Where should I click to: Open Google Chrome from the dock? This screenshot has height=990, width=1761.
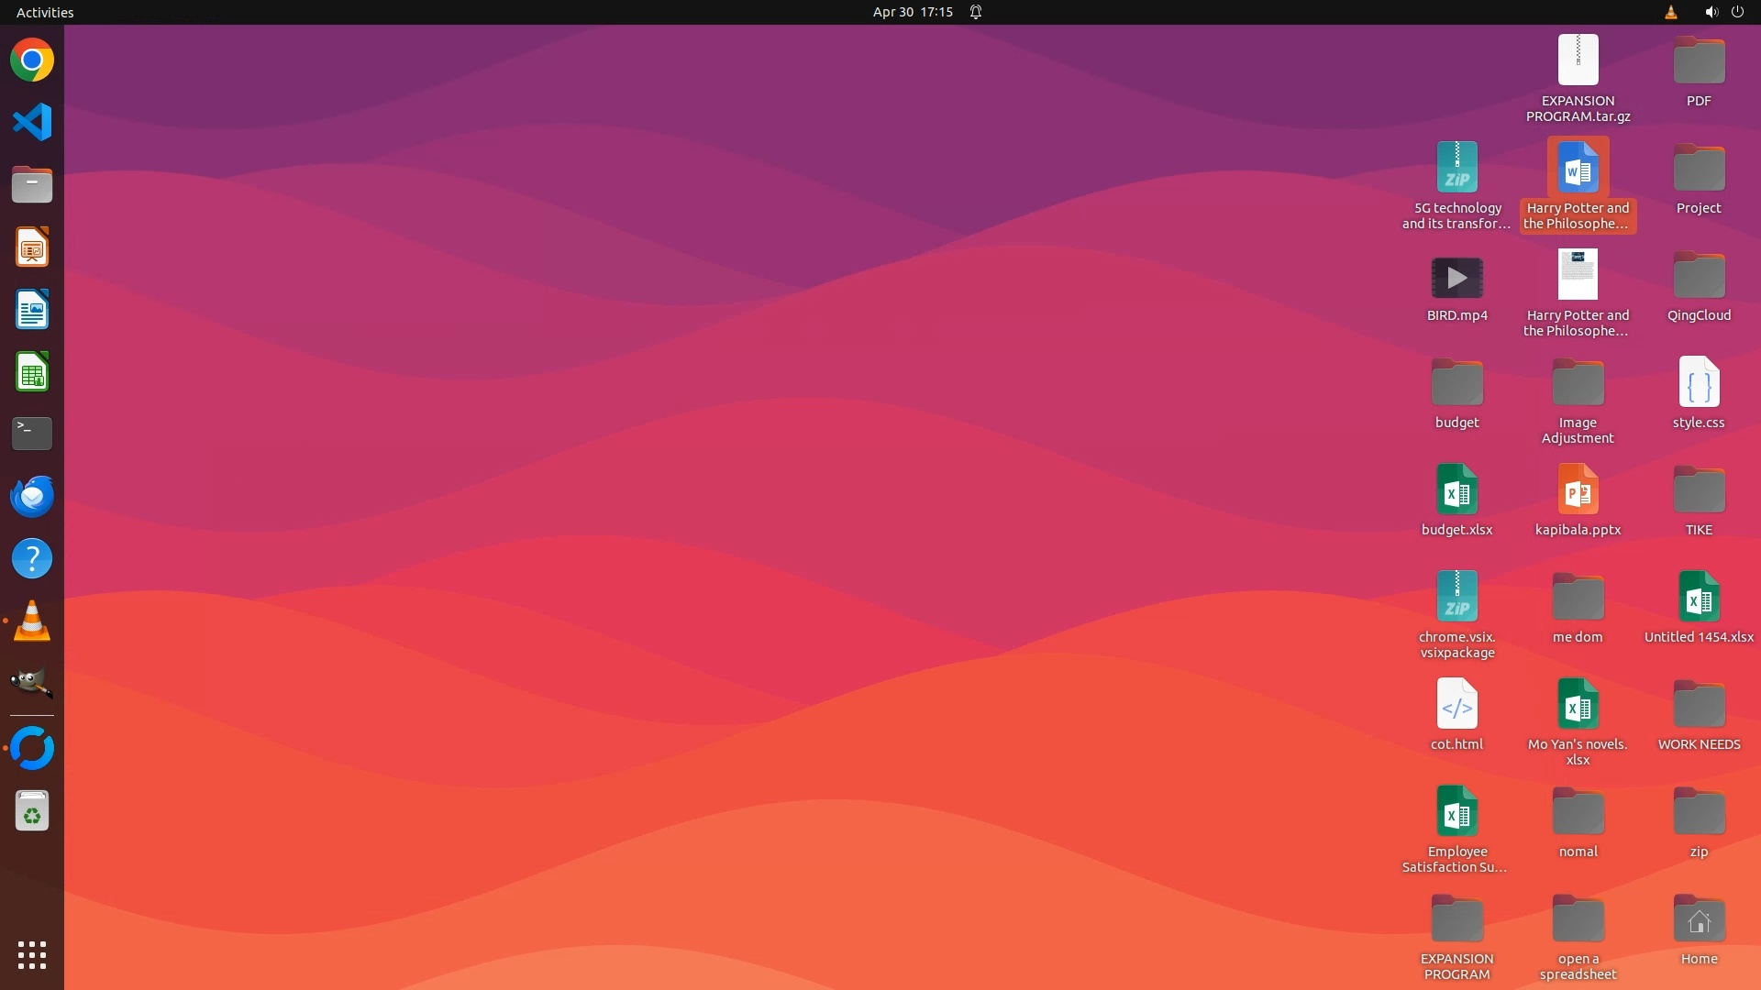click(32, 60)
